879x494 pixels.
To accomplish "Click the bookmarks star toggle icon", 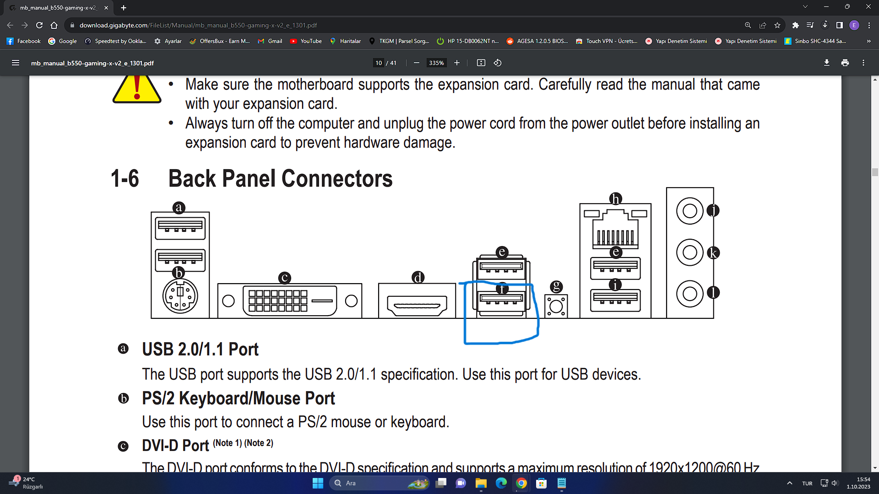I will (x=778, y=25).
